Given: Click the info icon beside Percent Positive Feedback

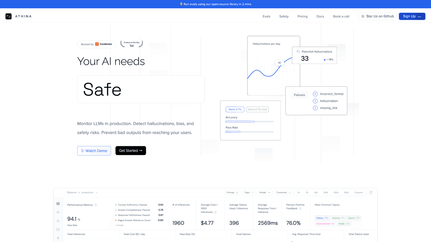Looking at the screenshot, I should coord(300,208).
